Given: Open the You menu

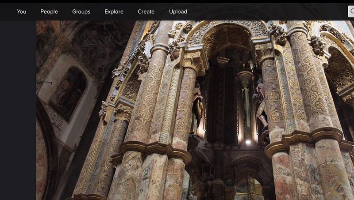Looking at the screenshot, I should click(x=22, y=11).
